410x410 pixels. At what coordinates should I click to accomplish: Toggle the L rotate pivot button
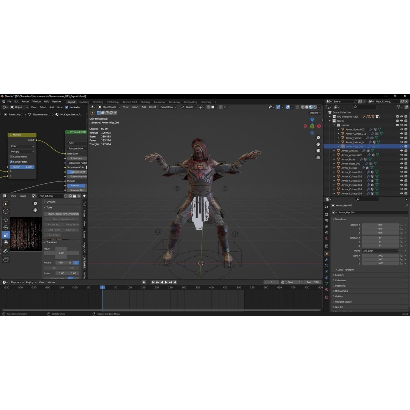76,263
